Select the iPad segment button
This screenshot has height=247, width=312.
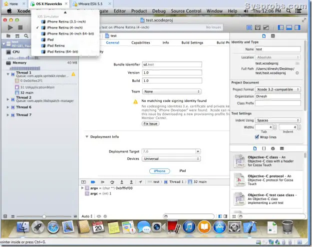point(183,171)
